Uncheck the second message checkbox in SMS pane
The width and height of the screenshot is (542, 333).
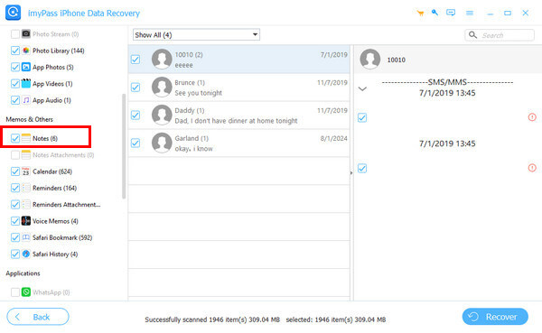(362, 169)
